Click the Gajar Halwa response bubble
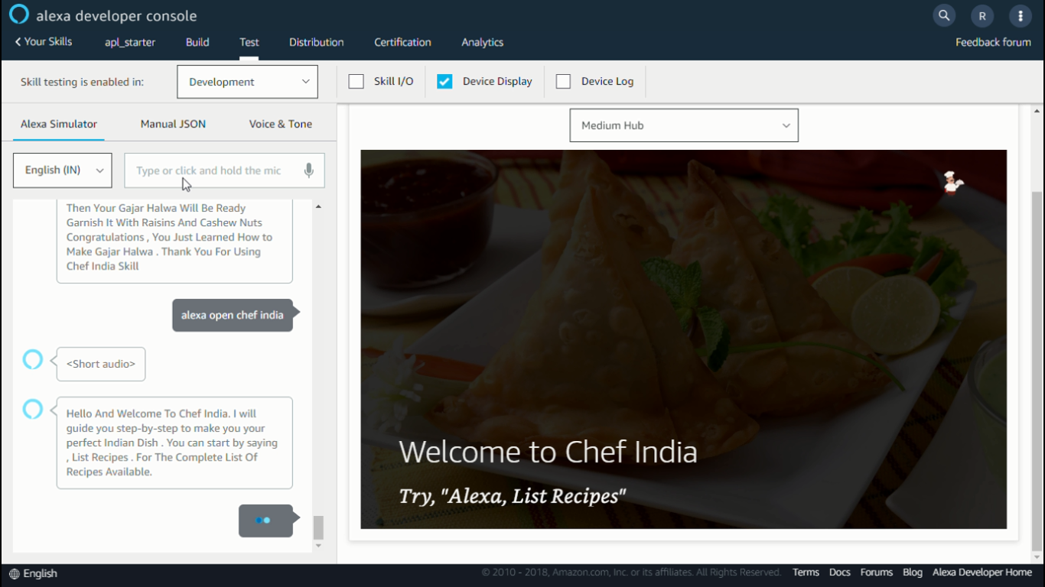 click(174, 241)
